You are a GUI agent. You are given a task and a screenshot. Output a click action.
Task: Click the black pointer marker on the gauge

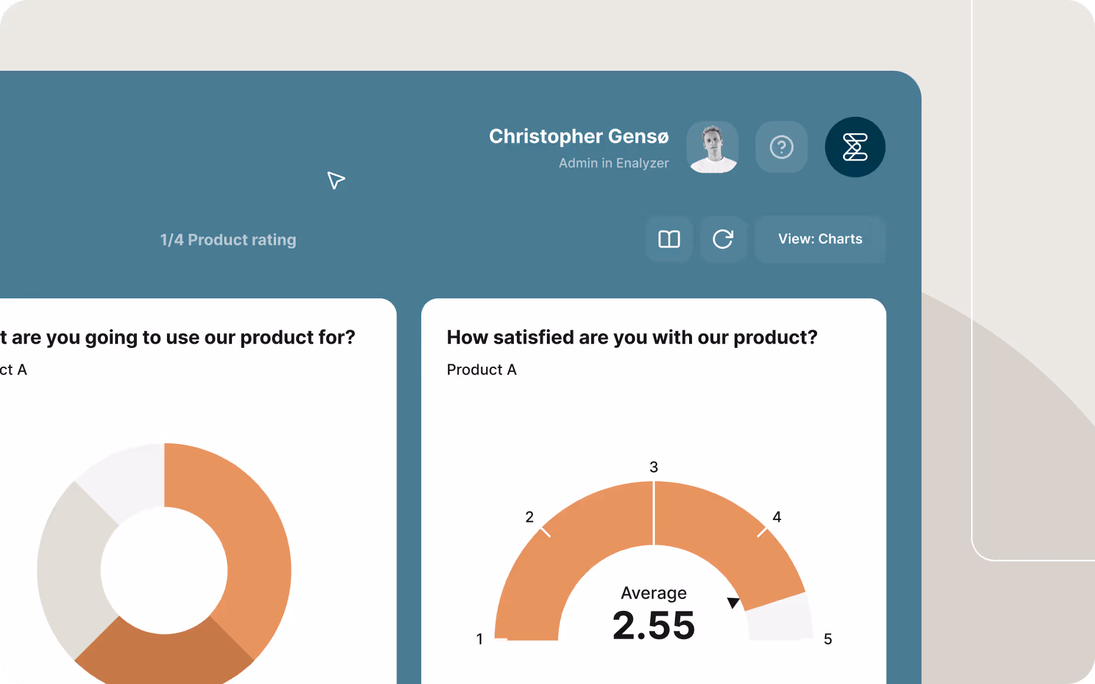733,602
